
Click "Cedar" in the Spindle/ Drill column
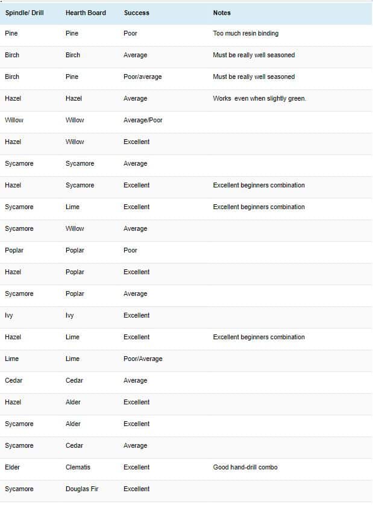point(14,380)
